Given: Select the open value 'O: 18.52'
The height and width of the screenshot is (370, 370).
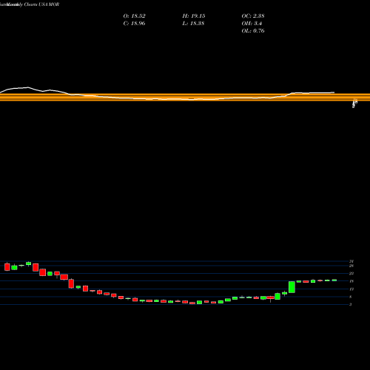Looking at the screenshot, I should coord(134,16).
